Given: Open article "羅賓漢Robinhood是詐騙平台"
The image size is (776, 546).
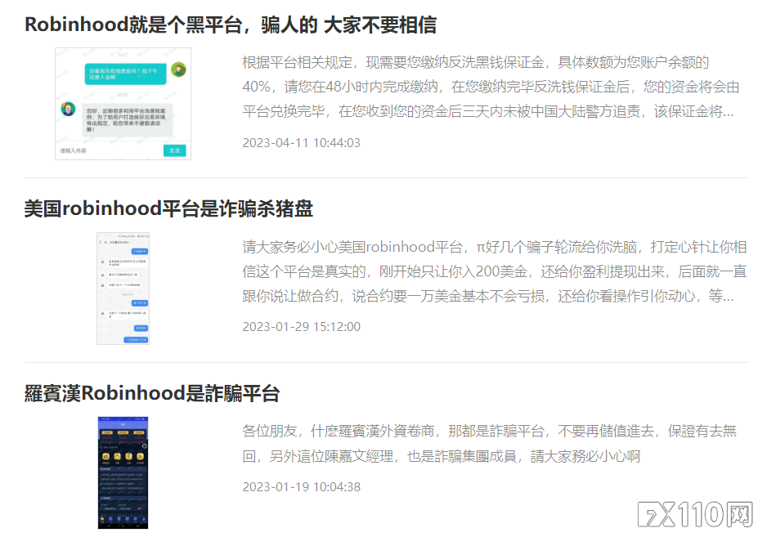Looking at the screenshot, I should point(152,393).
